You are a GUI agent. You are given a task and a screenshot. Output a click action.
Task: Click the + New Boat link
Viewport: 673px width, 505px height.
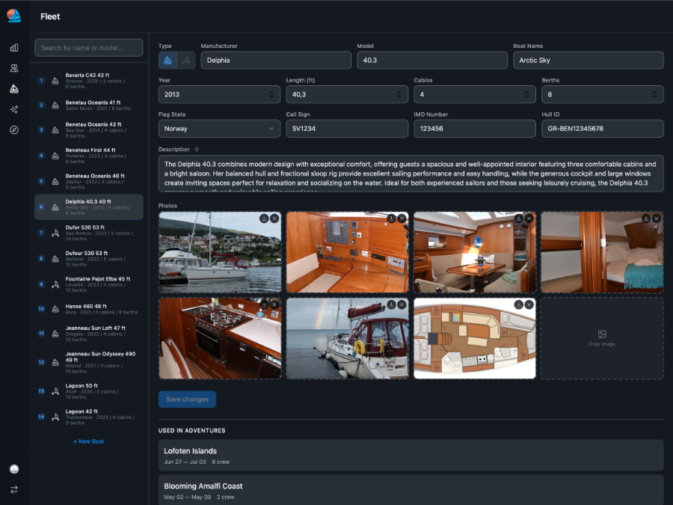point(89,441)
